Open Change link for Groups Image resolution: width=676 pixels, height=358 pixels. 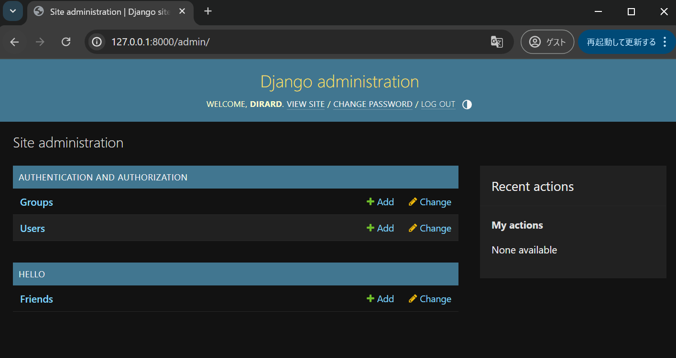pyautogui.click(x=430, y=202)
